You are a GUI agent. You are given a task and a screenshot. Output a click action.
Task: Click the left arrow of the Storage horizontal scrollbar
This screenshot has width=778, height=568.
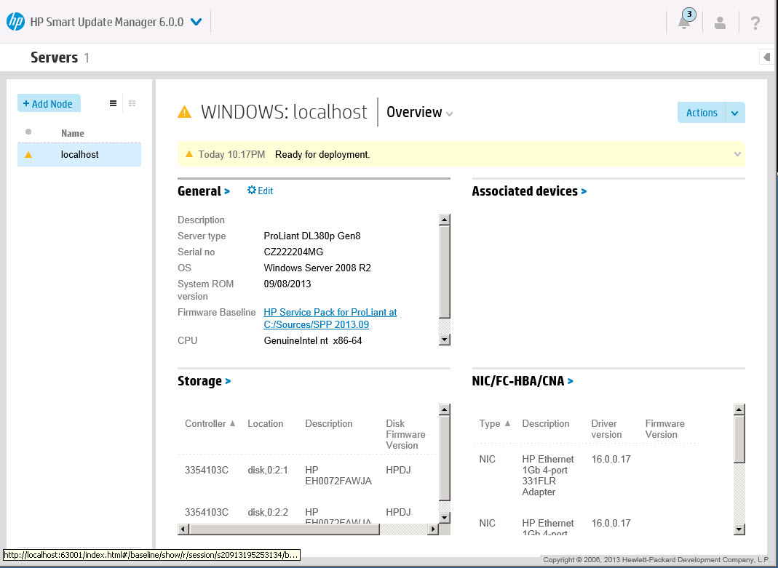coord(183,529)
